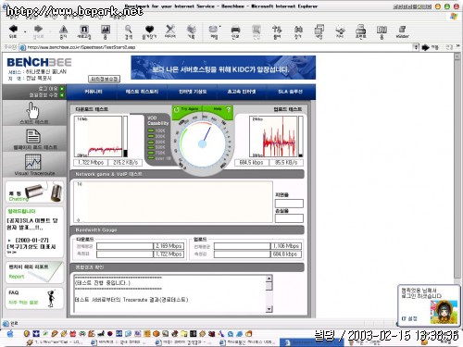Click the 2.189 Mbps download average bar

pyautogui.click(x=141, y=246)
